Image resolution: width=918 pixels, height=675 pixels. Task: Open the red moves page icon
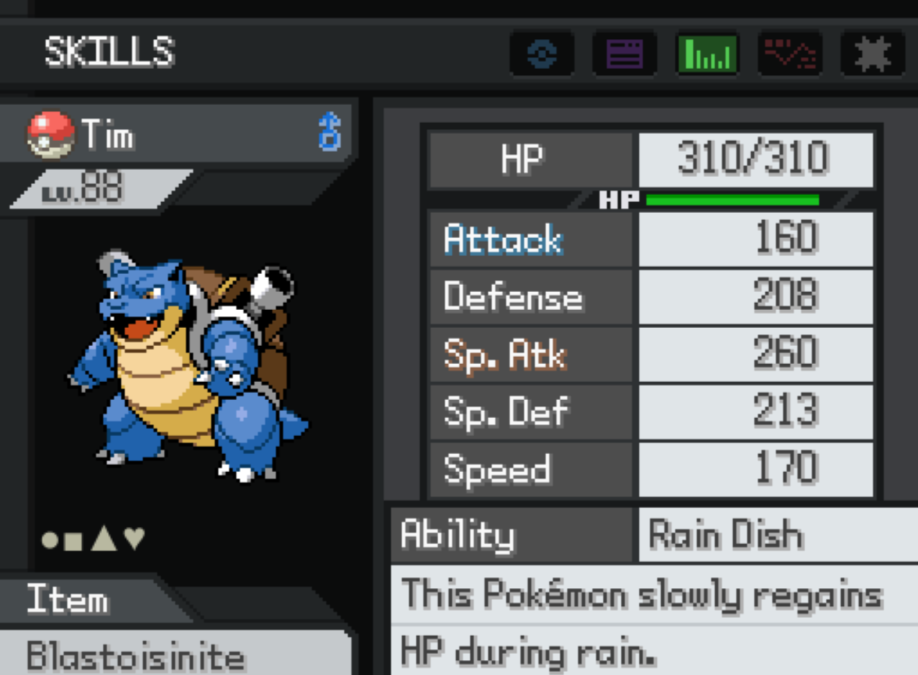pos(790,54)
